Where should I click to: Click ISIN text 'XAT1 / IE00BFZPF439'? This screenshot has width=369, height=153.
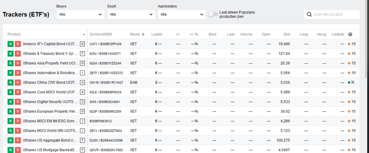coord(106,44)
